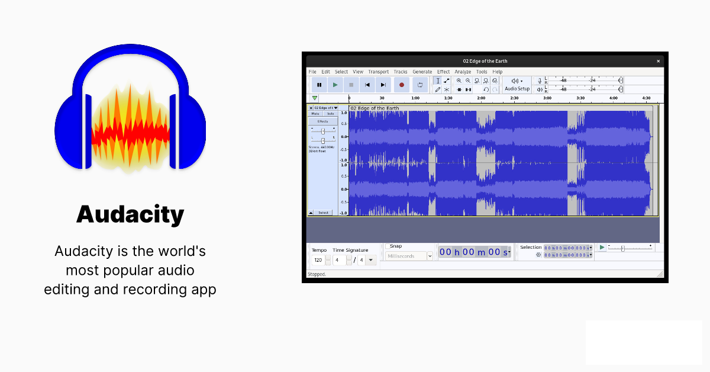Collapse the track with the arrow button
710x372 pixels.
click(311, 213)
